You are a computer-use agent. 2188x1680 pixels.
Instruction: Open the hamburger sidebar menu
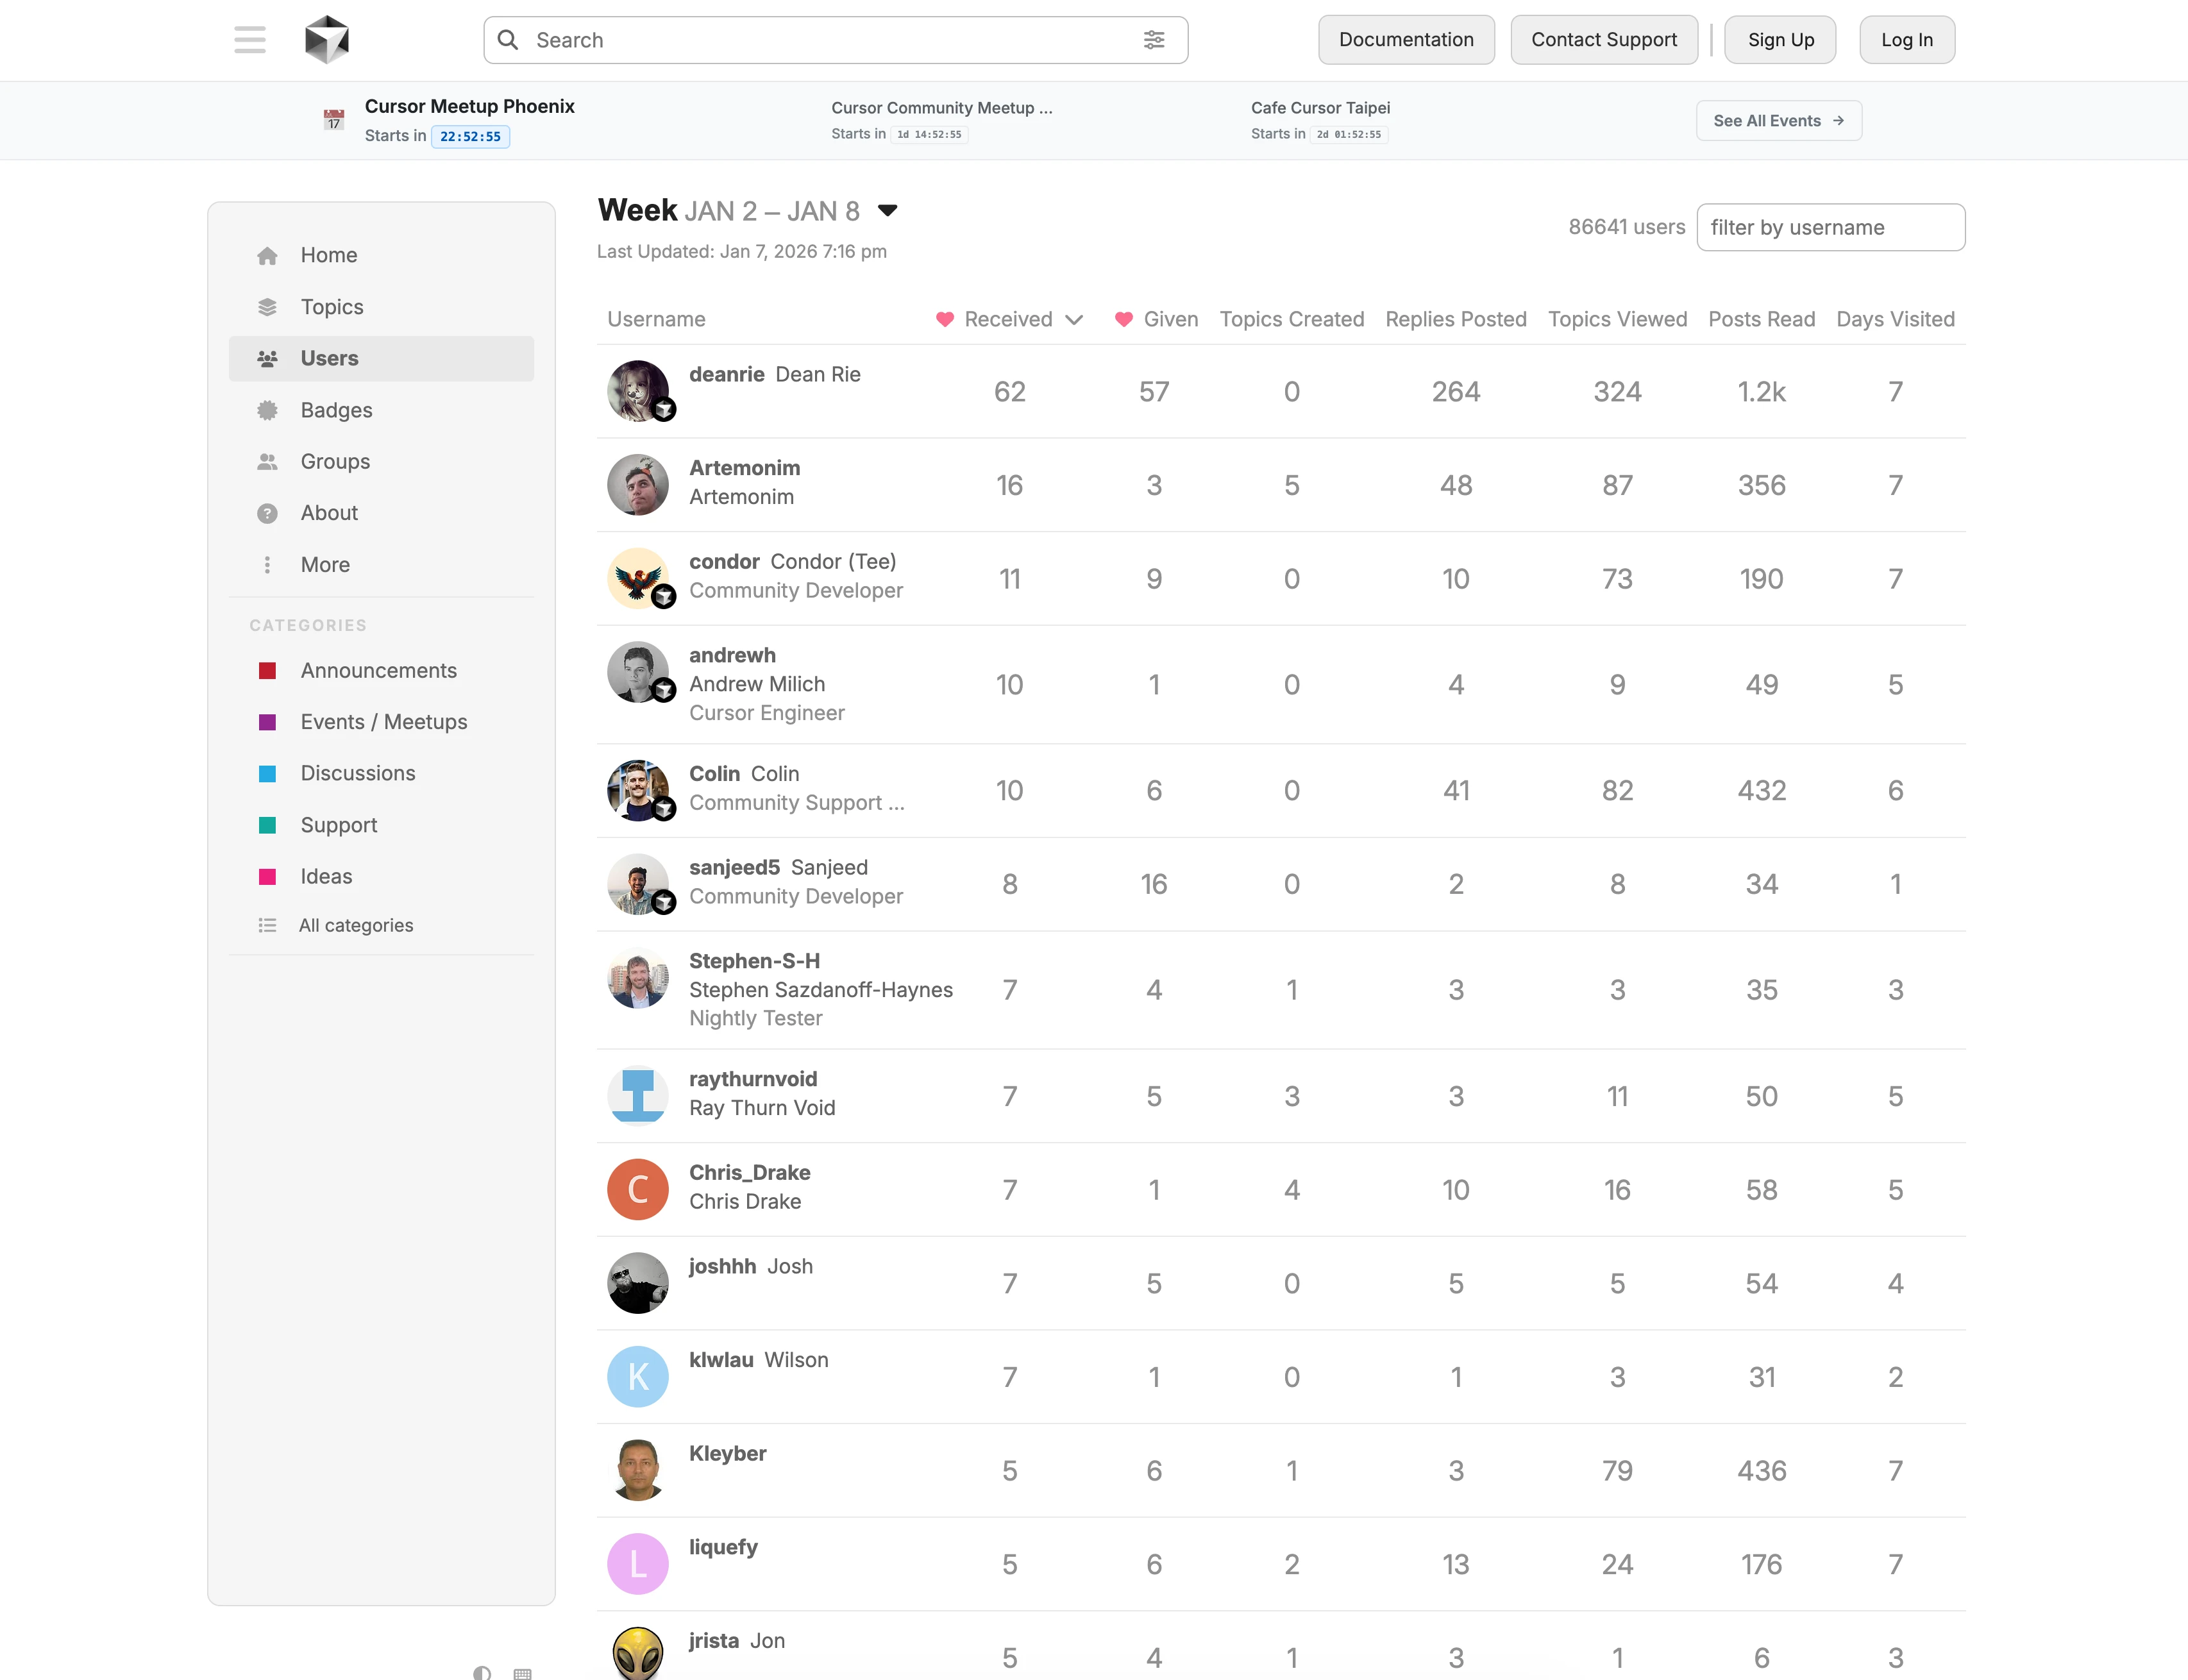(250, 40)
